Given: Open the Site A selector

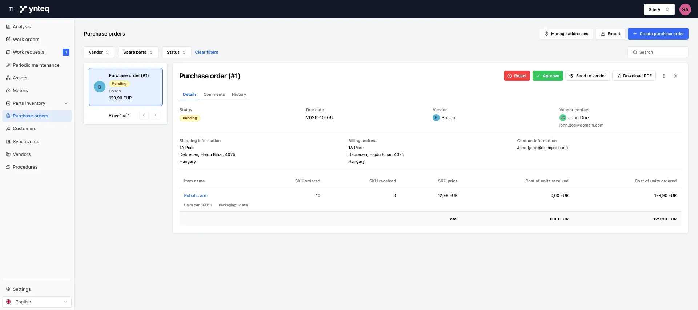Looking at the screenshot, I should point(659,9).
